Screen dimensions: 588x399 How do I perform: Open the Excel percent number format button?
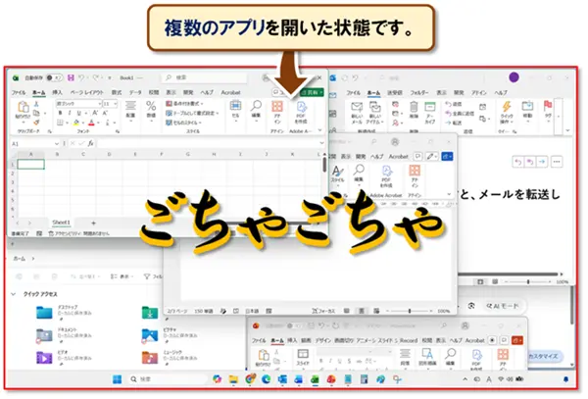coord(151,109)
